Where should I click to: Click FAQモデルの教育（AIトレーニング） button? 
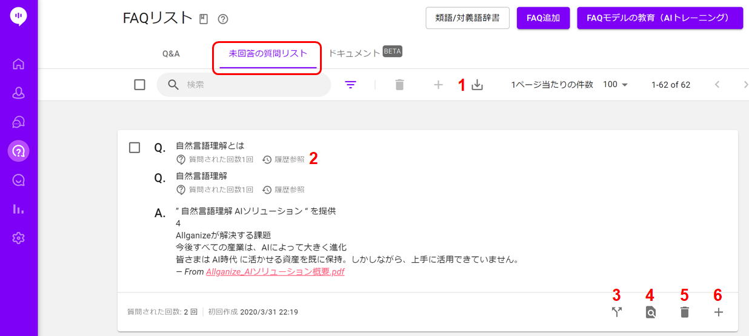click(660, 18)
